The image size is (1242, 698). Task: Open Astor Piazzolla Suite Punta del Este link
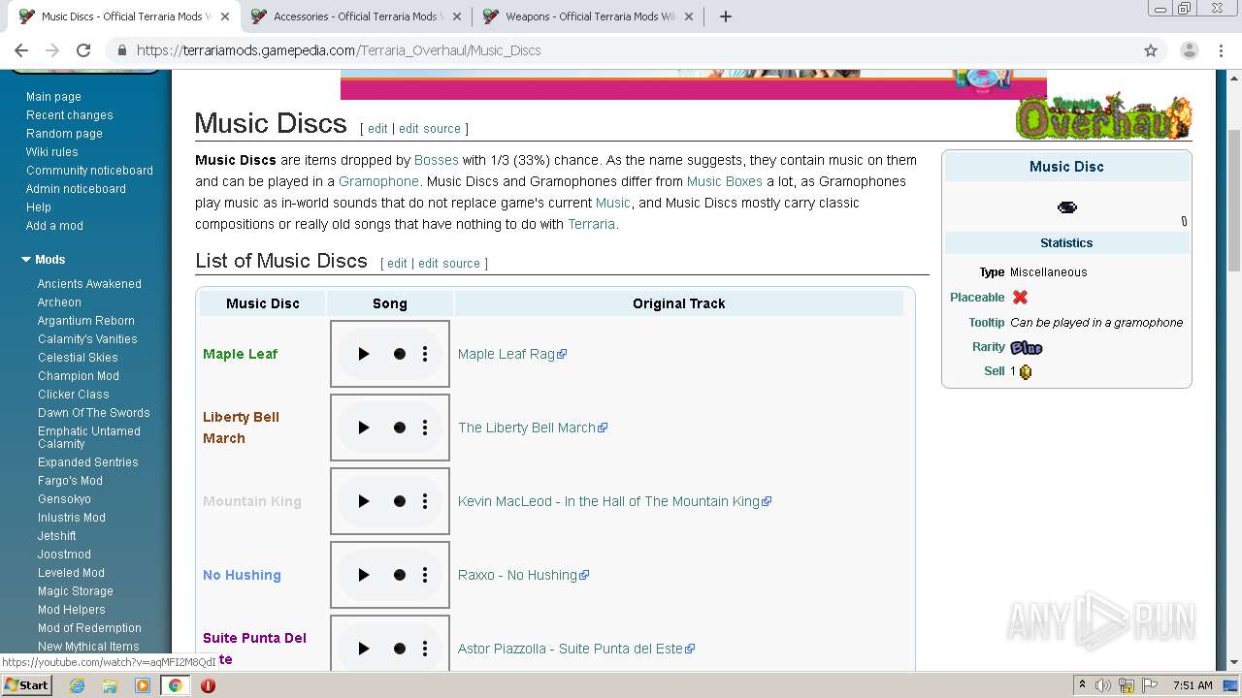pos(576,649)
